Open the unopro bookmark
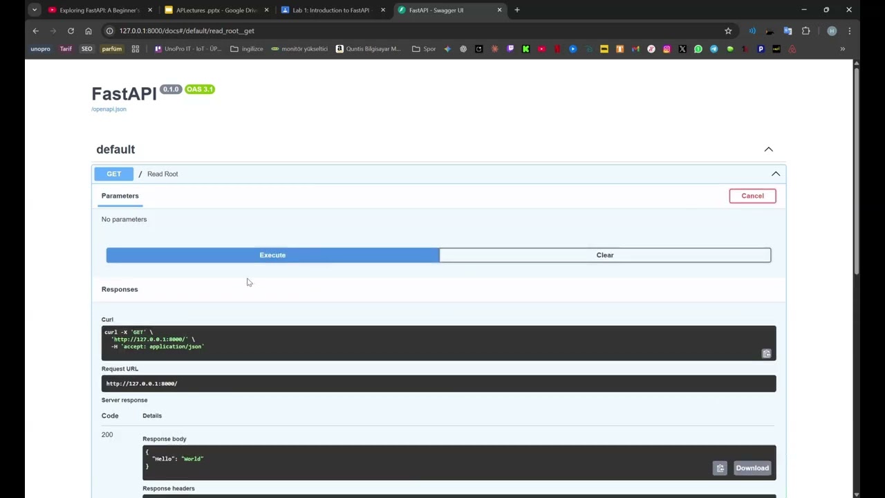This screenshot has height=498, width=885. pos(40,49)
